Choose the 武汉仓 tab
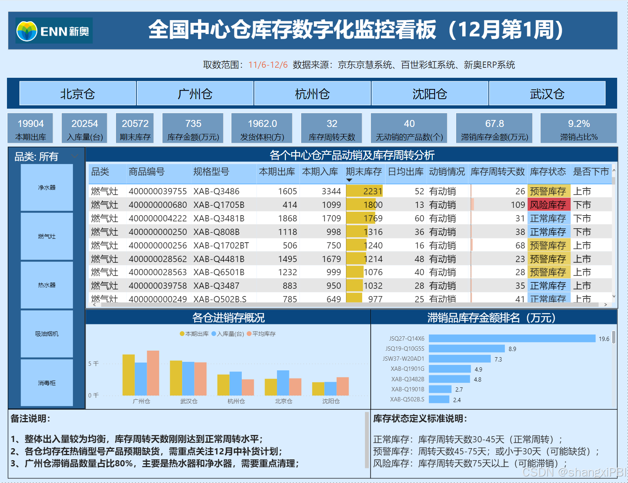Viewport: 628px width, 483px height. [x=547, y=93]
